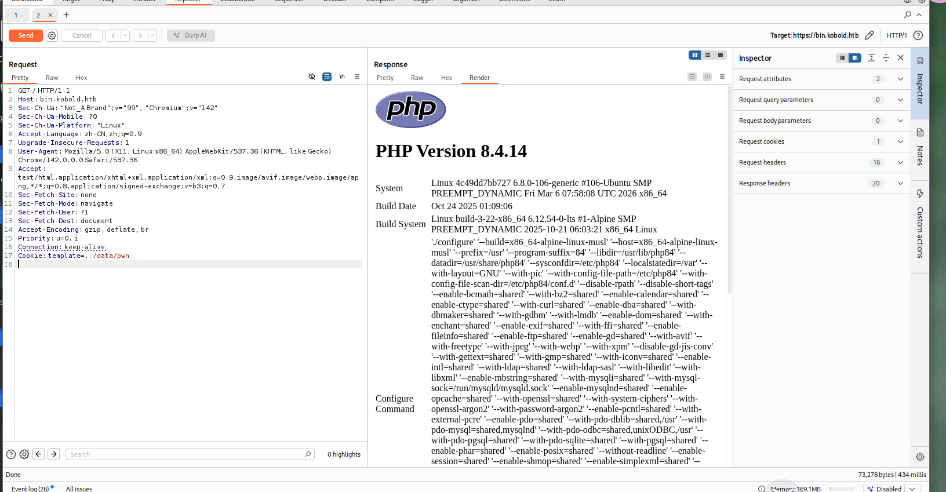Viewport: 946px width, 492px height.
Task: Toggle hide non-printable characters eye icon in Request
Action: (x=312, y=76)
